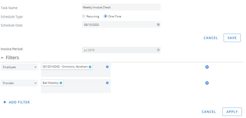Select the Recurring schedule type
This screenshot has width=246, height=118.
(84, 16)
